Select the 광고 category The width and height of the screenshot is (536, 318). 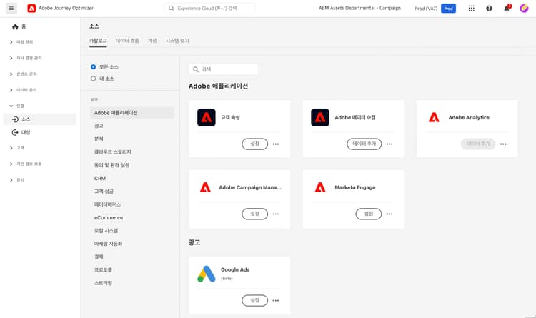tap(99, 126)
